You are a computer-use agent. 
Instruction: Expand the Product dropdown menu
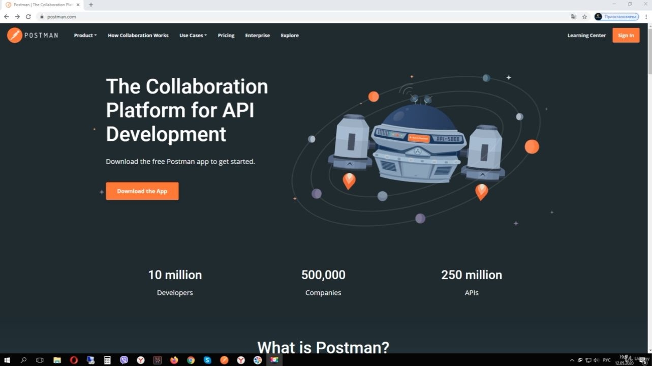point(85,36)
